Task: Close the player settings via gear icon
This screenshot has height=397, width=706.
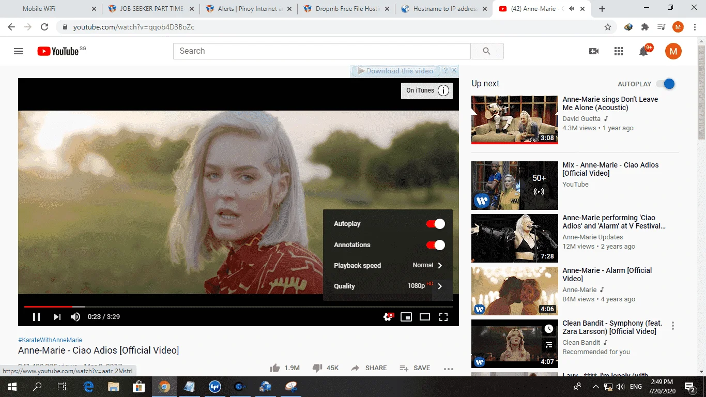Action: [388, 317]
